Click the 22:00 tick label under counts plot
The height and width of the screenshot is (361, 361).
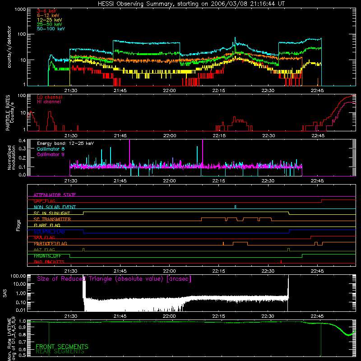169,91
